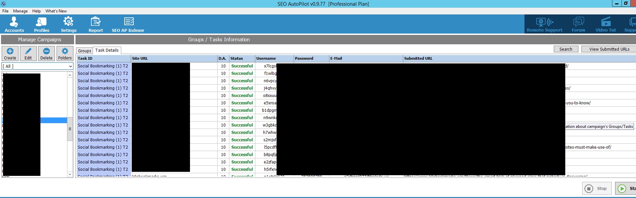This screenshot has height=198, width=636.
Task: Click Successful status in n6vpcy row
Action: [x=242, y=81]
